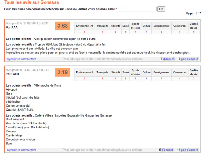The image size is (204, 156).
Task: Click the "Gare" line
Action: 9,93
